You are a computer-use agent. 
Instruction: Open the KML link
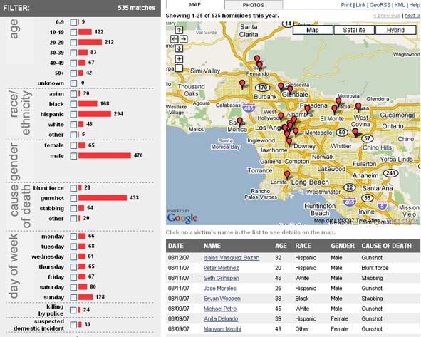coord(400,5)
